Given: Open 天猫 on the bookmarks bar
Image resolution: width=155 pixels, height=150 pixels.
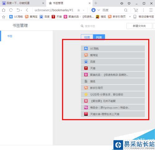Looking at the screenshot, I should [x=57, y=17].
